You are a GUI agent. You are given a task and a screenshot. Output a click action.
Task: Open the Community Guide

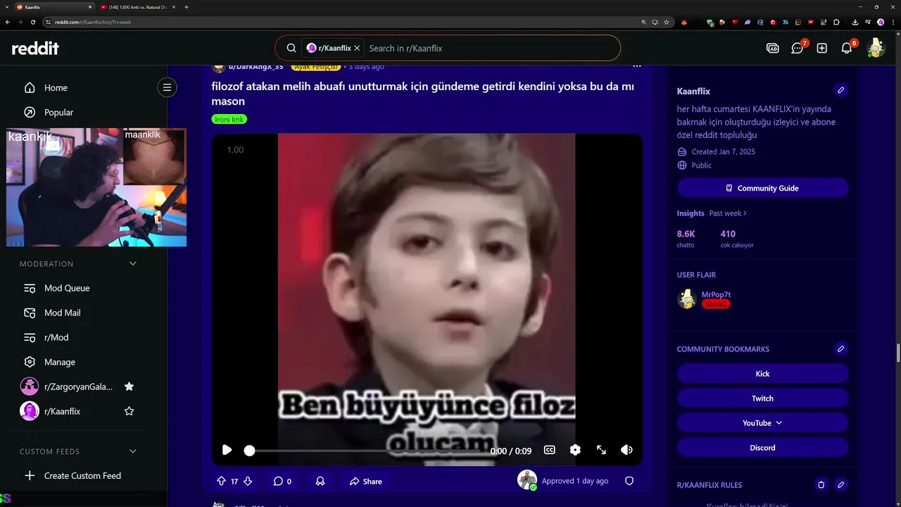762,188
